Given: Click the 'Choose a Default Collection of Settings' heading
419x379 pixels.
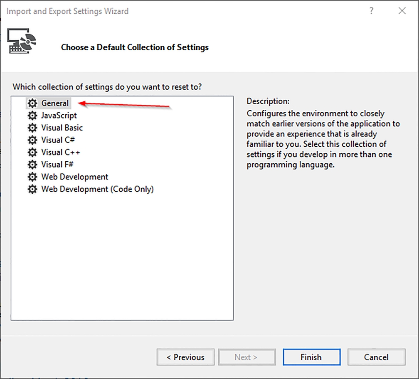Looking at the screenshot, I should (x=135, y=47).
